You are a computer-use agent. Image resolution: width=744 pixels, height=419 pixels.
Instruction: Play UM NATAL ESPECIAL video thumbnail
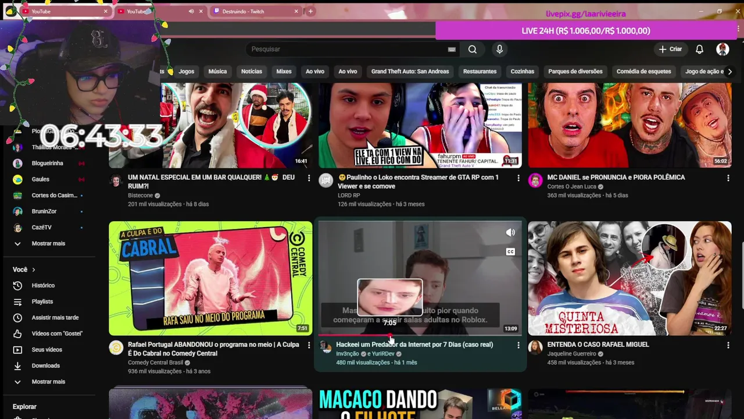pyautogui.click(x=210, y=125)
